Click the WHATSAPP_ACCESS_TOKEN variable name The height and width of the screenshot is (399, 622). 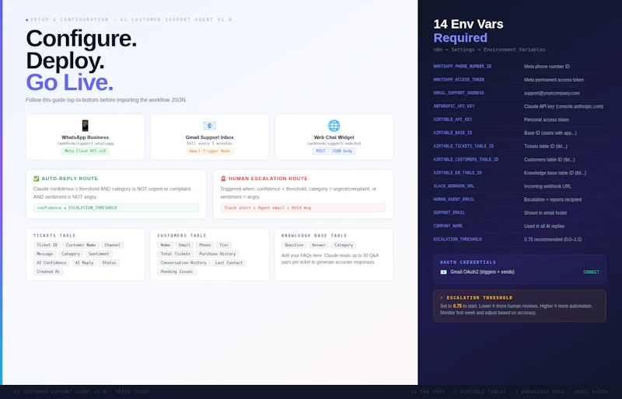(459, 80)
